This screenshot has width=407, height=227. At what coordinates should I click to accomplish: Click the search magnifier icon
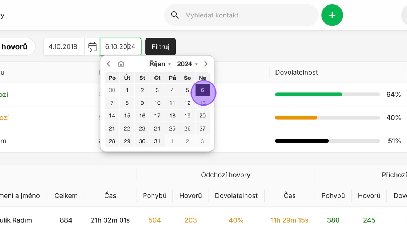pos(175,15)
